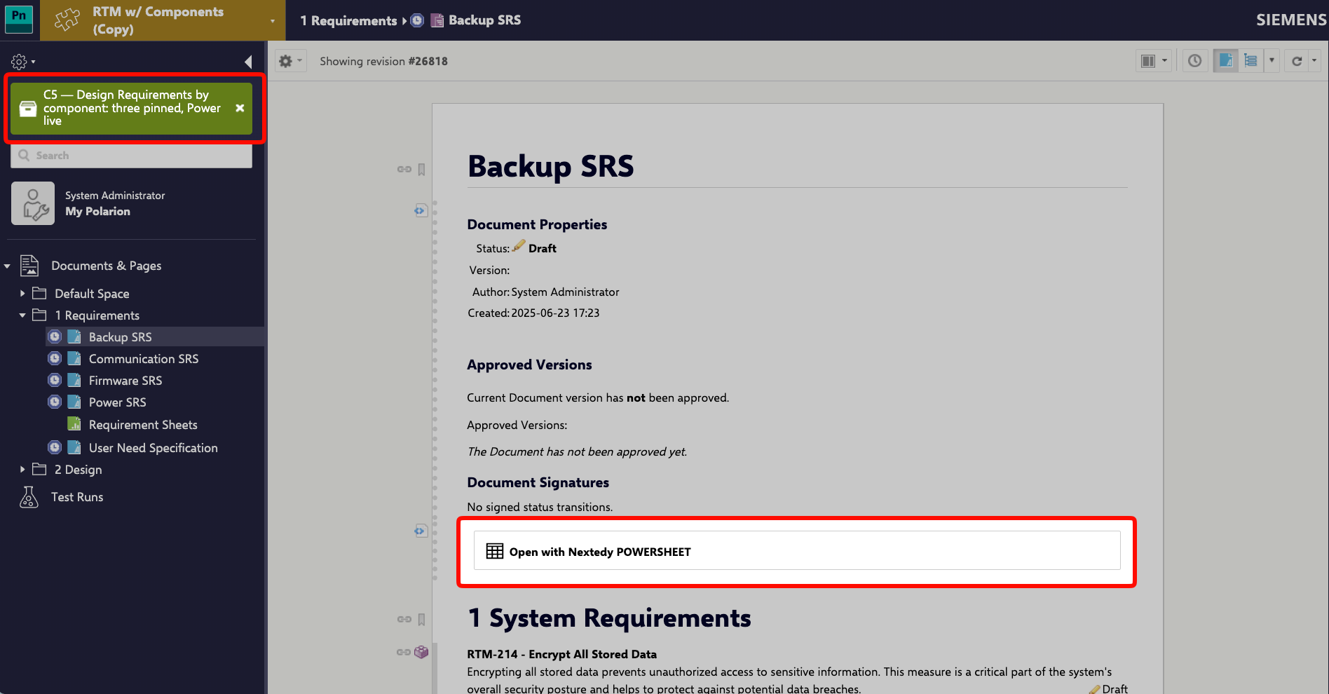Open navigation settings gear menu
This screenshot has width=1329, height=694.
(x=23, y=62)
